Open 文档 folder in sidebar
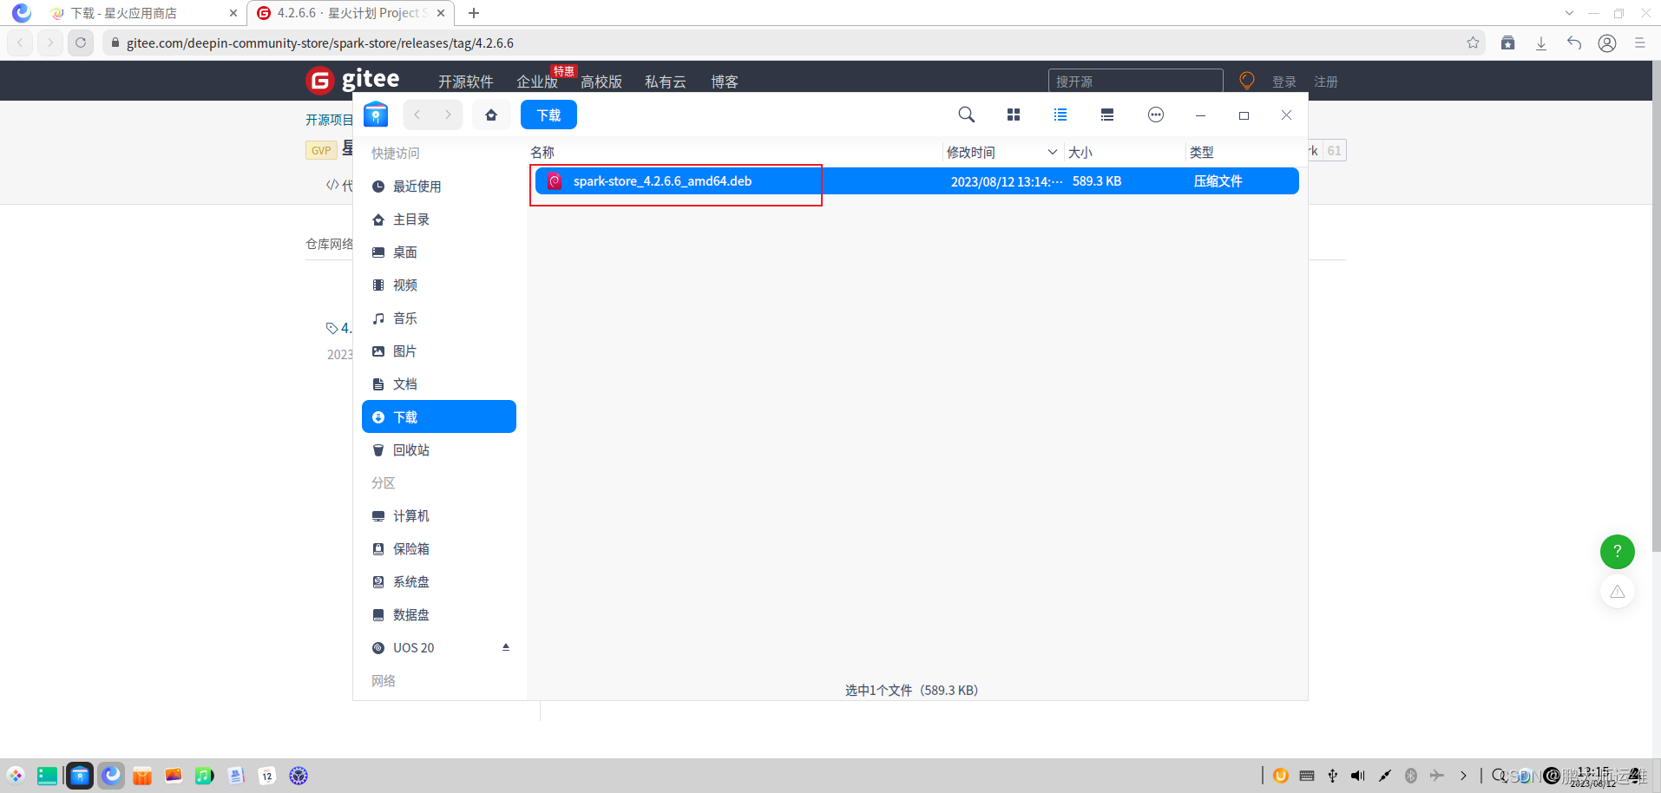The width and height of the screenshot is (1661, 793). point(439,384)
